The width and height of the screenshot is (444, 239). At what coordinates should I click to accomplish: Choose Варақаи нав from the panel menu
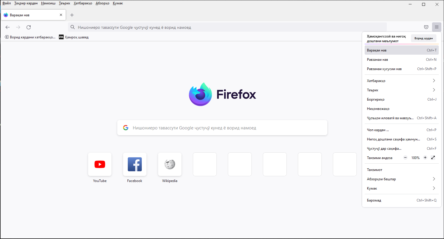(401, 50)
